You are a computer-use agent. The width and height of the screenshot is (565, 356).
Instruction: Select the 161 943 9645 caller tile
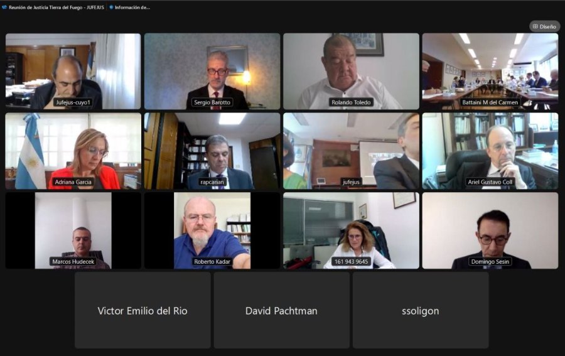click(x=352, y=230)
